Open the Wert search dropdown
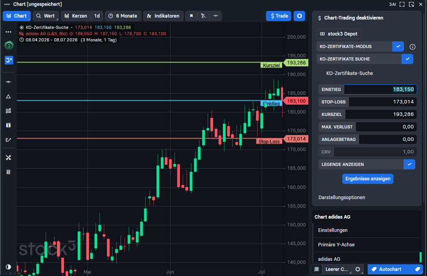The height and width of the screenshot is (276, 427). (46, 16)
